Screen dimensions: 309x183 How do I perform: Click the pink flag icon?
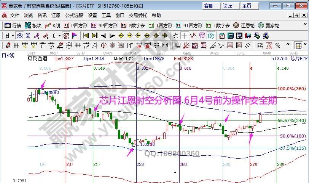75,36
